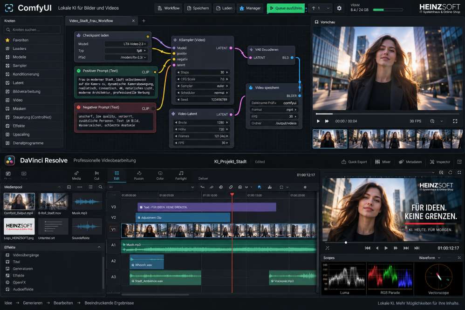The width and height of the screenshot is (465, 310).
Task: Play the ComfyUI Vorschau video
Action: click(x=318, y=121)
